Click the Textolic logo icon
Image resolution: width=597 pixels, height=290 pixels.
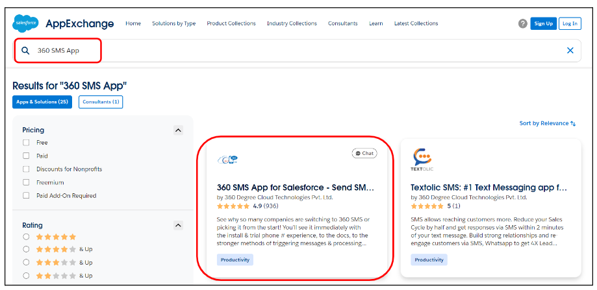tap(422, 158)
